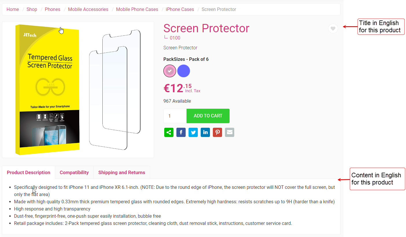This screenshot has width=406, height=237.
Task: Click the screen protector product image
Action: tap(78, 89)
